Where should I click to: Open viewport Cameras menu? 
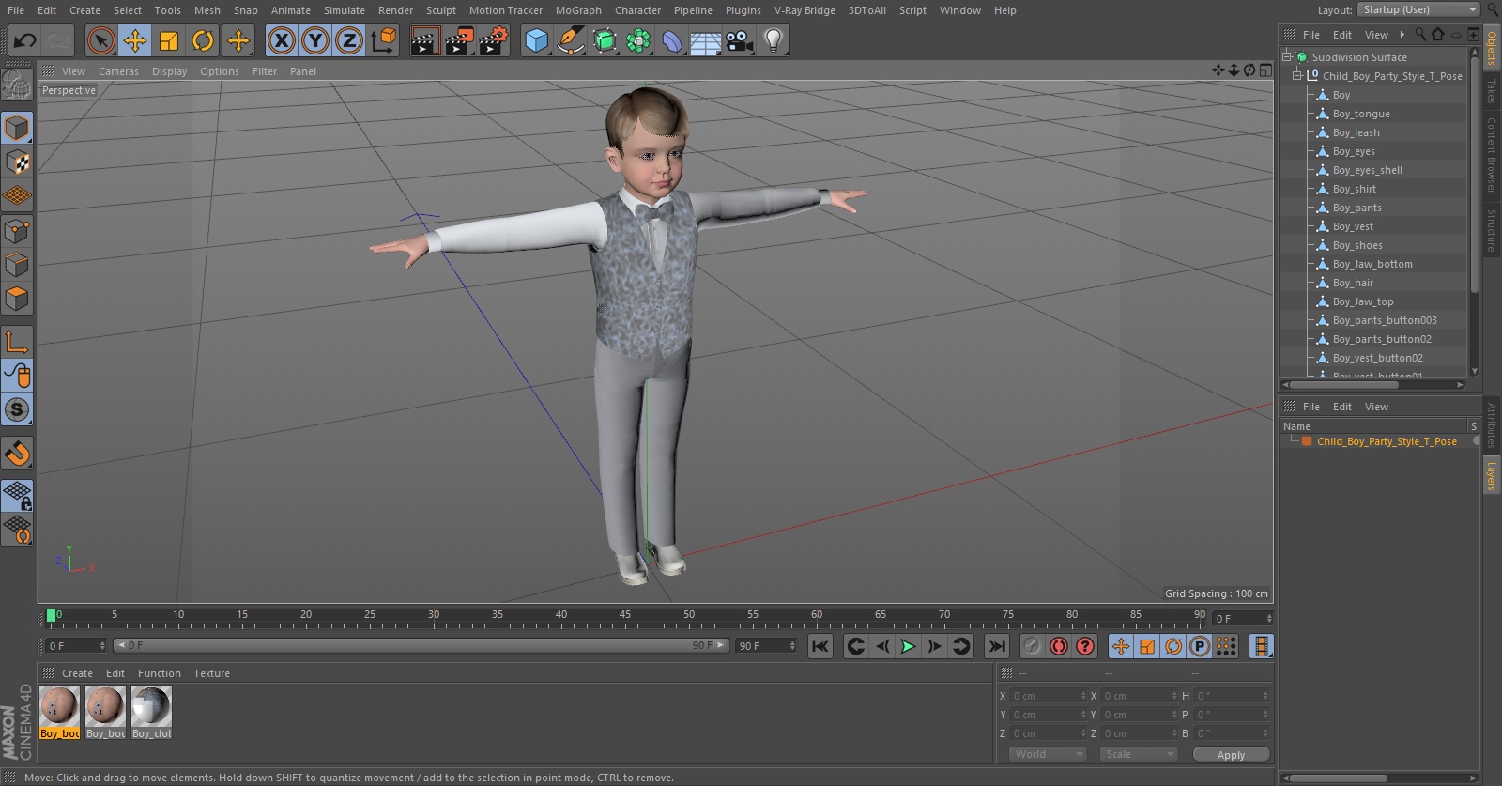pyautogui.click(x=118, y=71)
